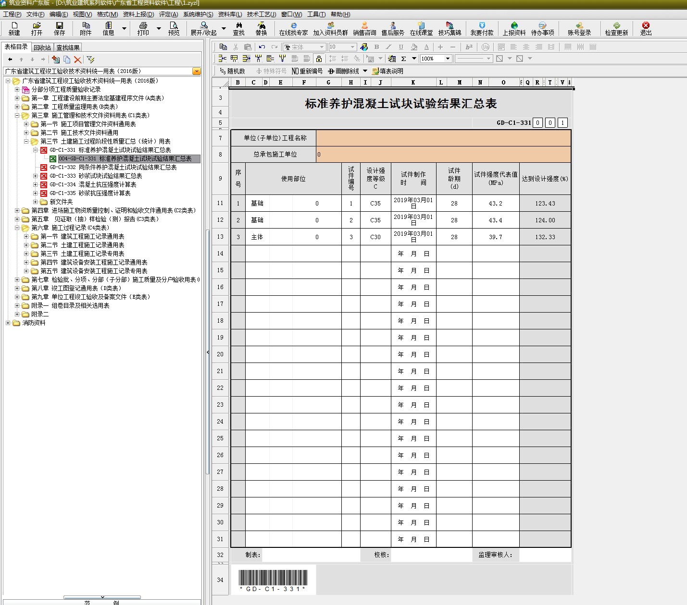687x605 pixels.
Task: Click the 展开/收起 expand-collapse icon
Action: (x=204, y=29)
